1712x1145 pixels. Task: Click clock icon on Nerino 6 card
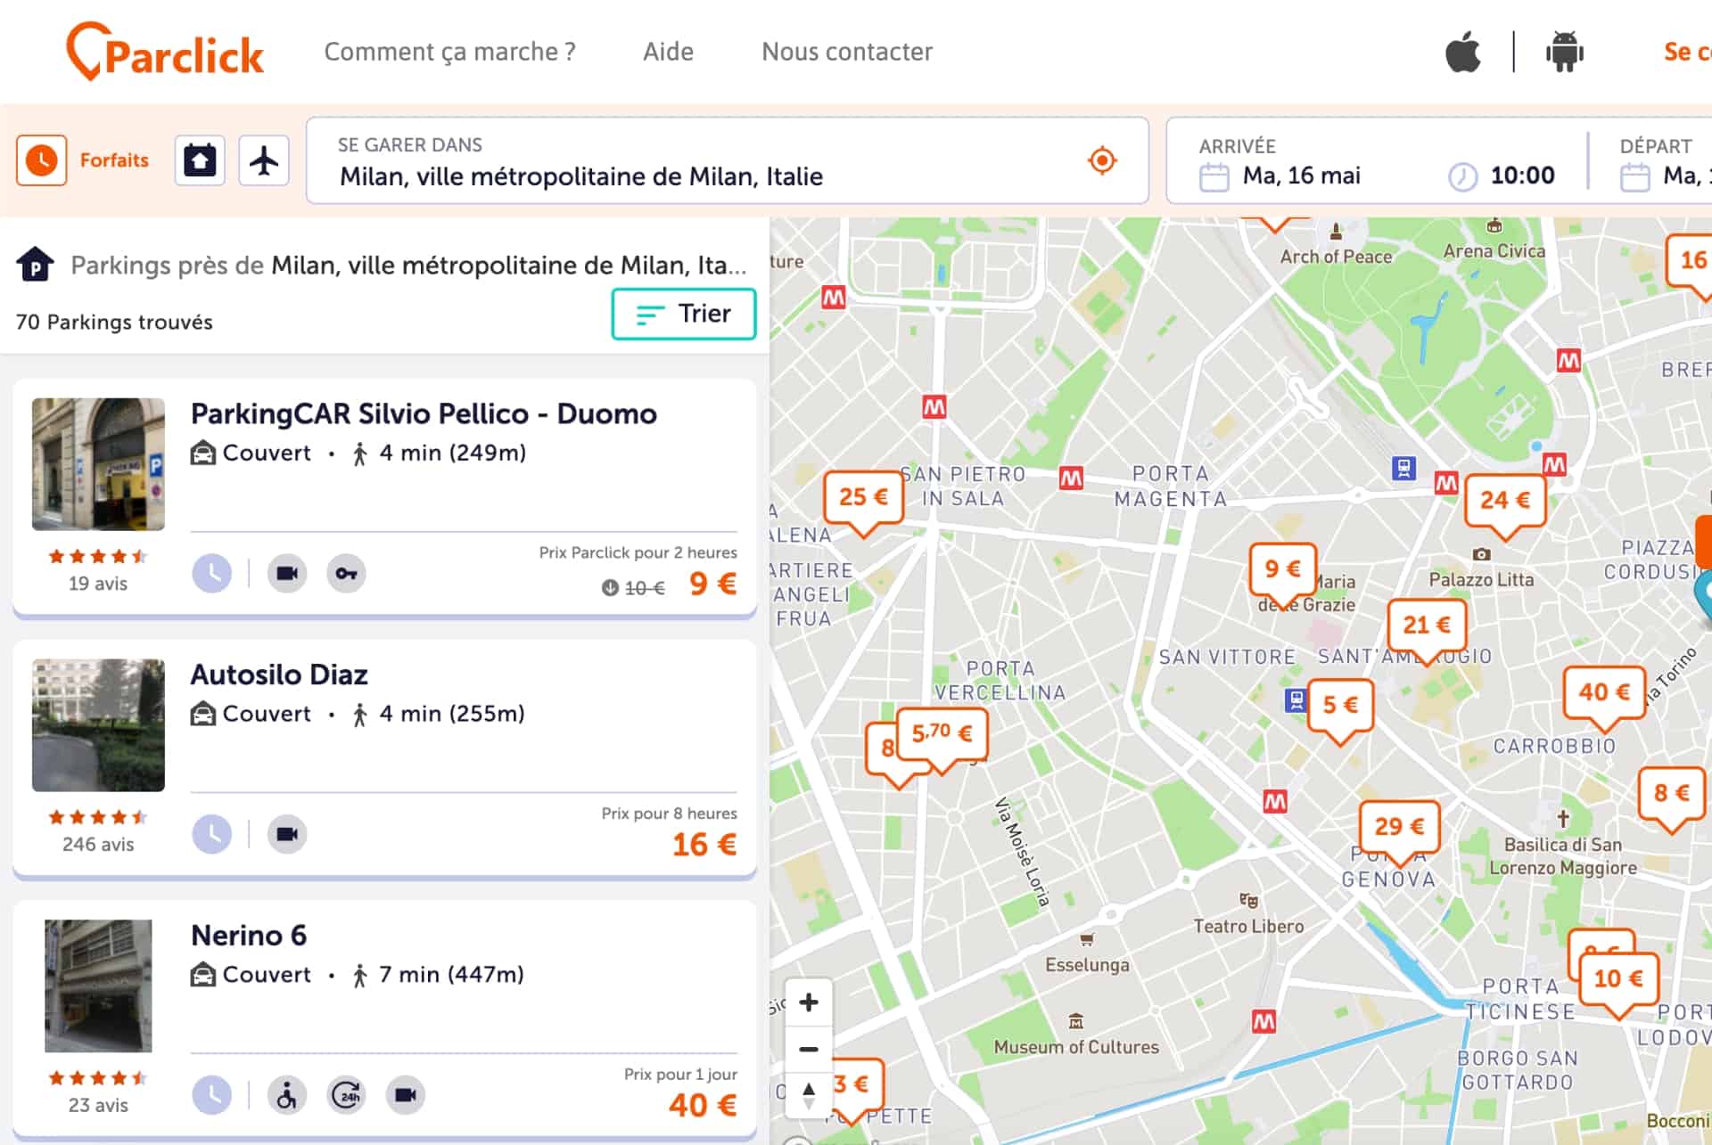click(x=212, y=1095)
